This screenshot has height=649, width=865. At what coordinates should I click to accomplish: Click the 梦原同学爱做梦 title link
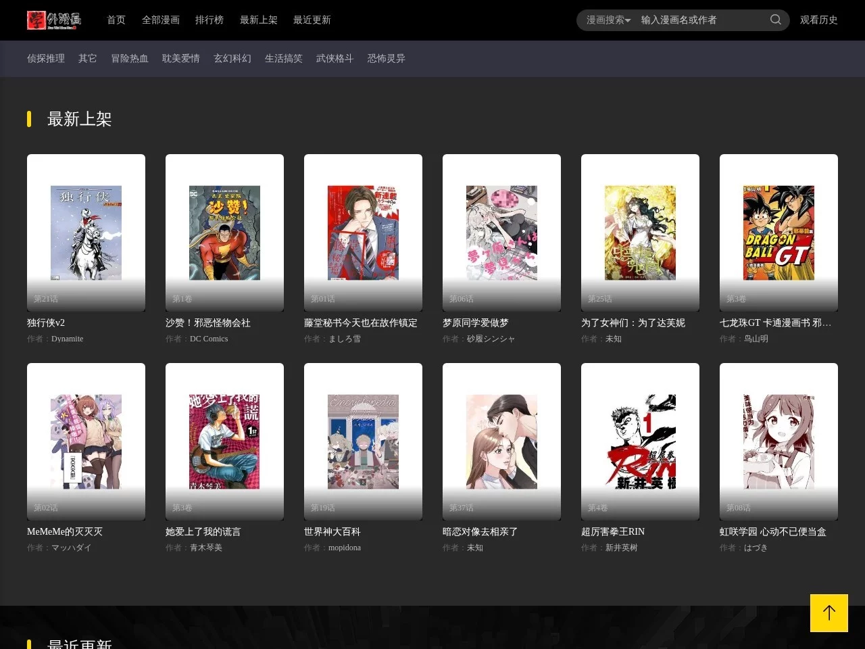pos(476,323)
